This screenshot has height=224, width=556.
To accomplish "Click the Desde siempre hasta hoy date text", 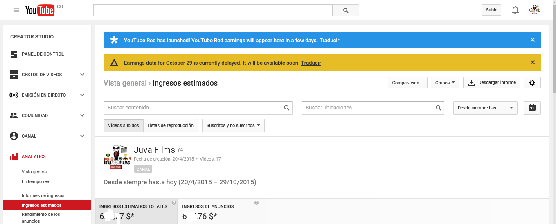I will (x=180, y=182).
